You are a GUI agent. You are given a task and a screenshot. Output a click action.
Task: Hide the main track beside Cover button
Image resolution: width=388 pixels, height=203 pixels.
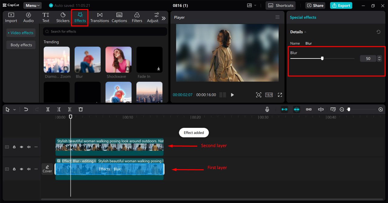click(22, 169)
